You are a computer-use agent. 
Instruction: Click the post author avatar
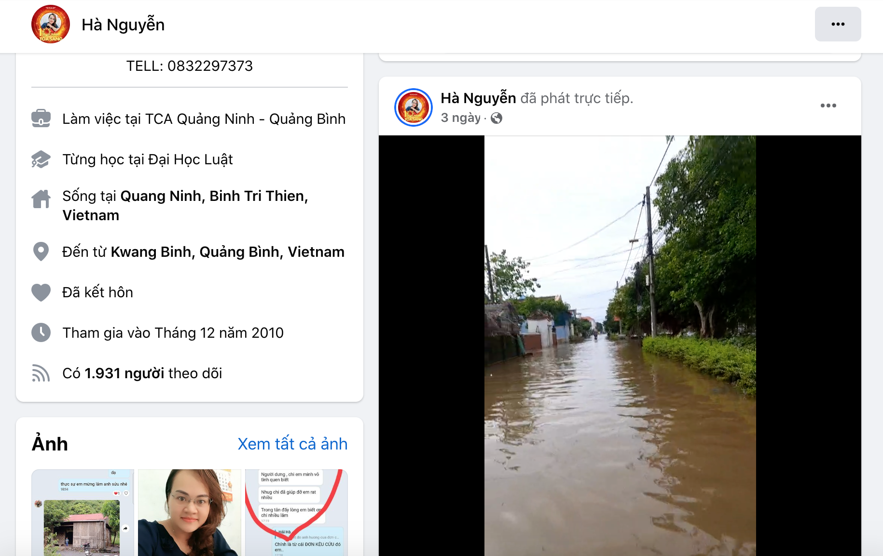[x=414, y=107]
